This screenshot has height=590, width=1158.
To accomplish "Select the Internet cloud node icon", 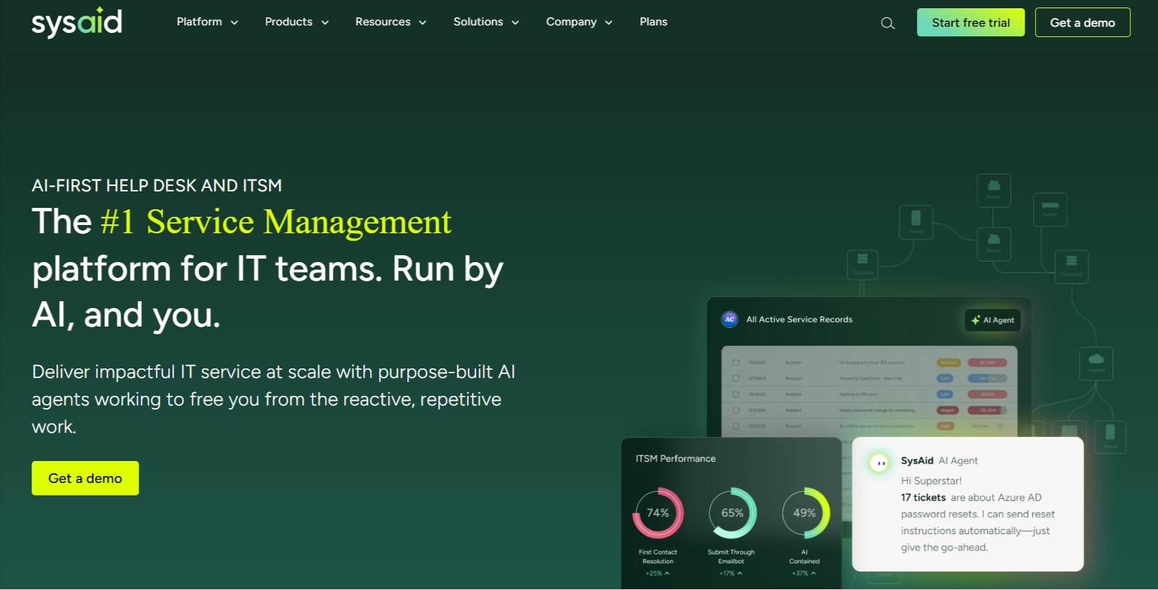I will pyautogui.click(x=1096, y=361).
